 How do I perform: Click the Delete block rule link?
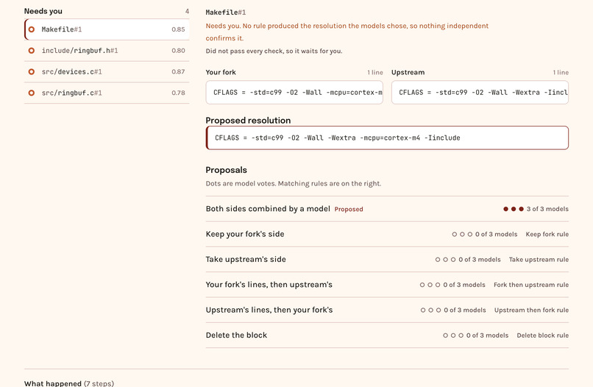(x=543, y=335)
